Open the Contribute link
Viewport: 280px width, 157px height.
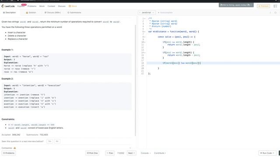160,153
